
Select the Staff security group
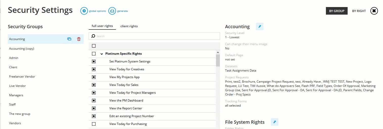(x=12, y=105)
